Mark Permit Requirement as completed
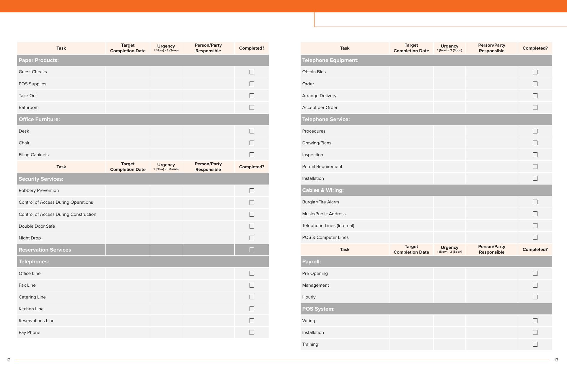The height and width of the screenshot is (367, 567). point(535,167)
